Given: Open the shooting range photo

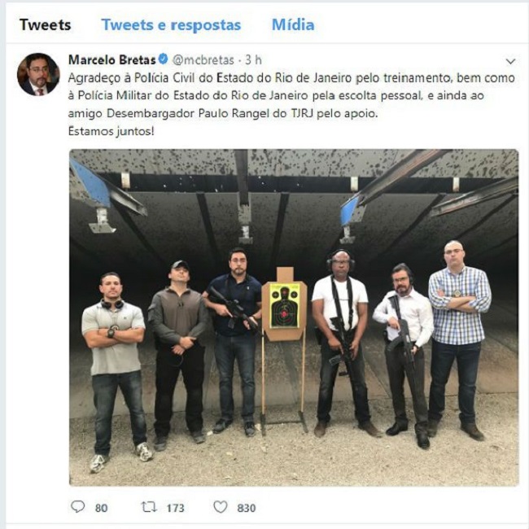Looking at the screenshot, I should (294, 317).
